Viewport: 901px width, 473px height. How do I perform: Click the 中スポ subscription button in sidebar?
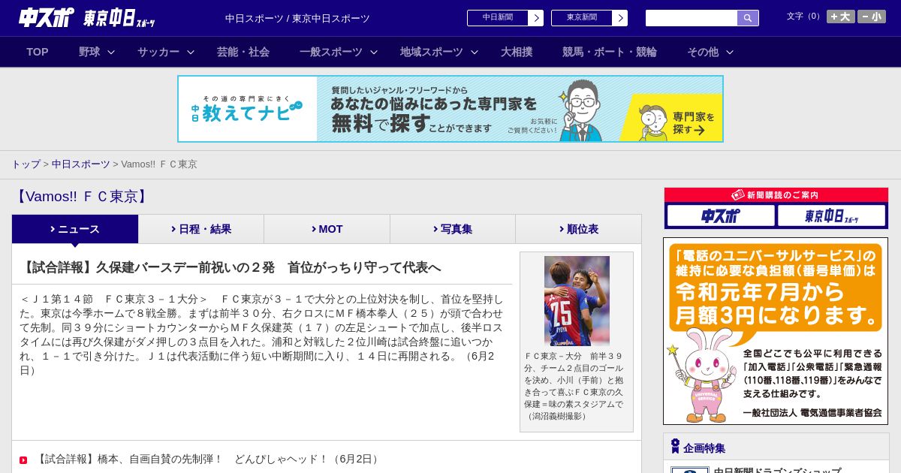[721, 215]
